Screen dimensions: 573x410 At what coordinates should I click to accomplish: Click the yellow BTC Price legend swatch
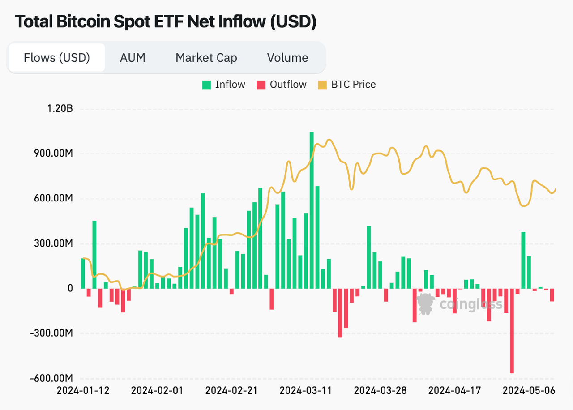(322, 85)
